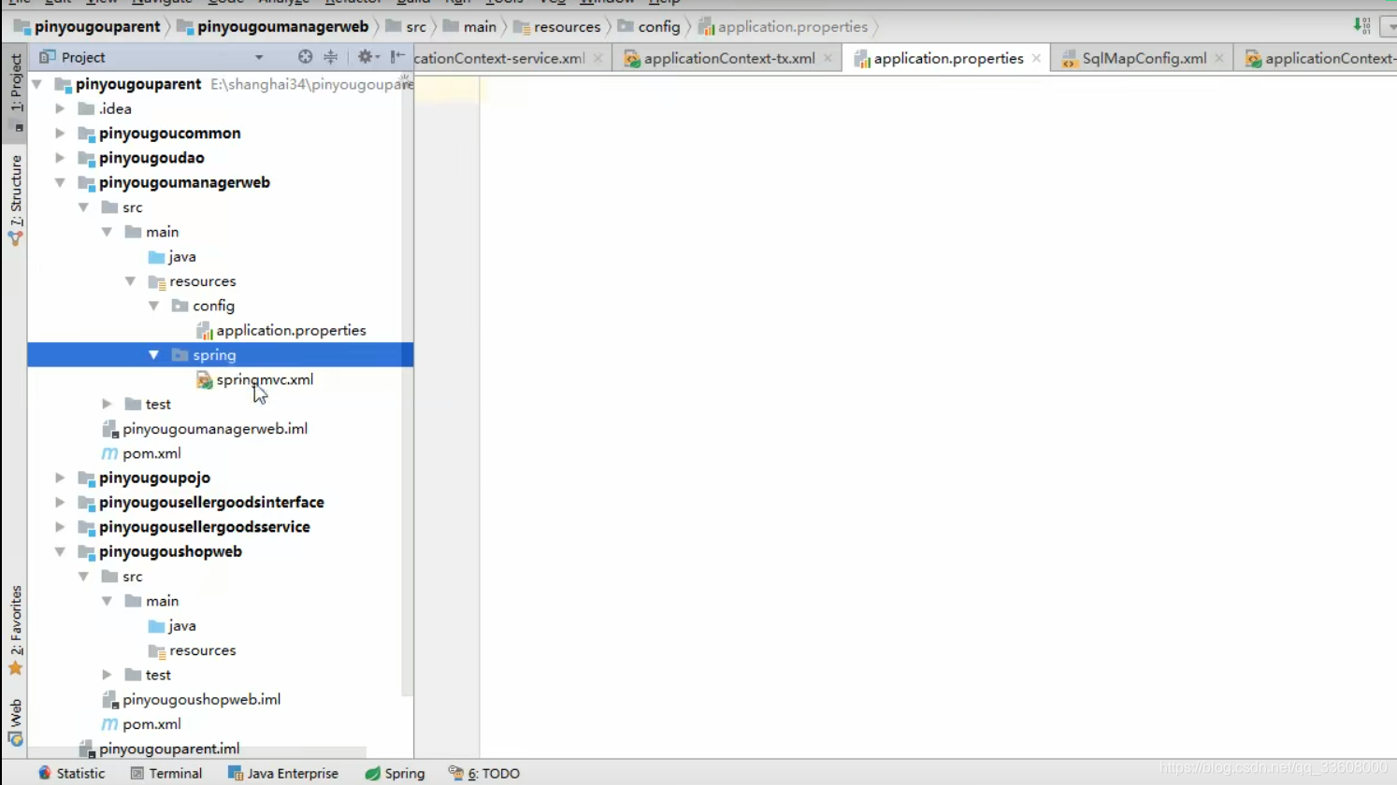Close the applicationContext-tx.xml tab
1397x785 pixels.
(x=828, y=58)
